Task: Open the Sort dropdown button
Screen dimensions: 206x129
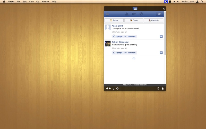Action: [x=159, y=14]
